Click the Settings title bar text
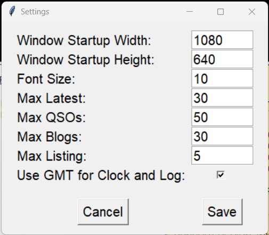 pyautogui.click(x=35, y=12)
